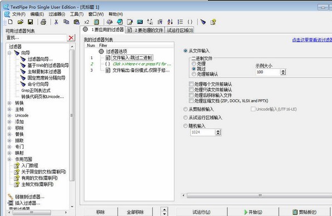332x216 pixels.
Task: Select 处理前确认 radio option
Action: (x=194, y=74)
